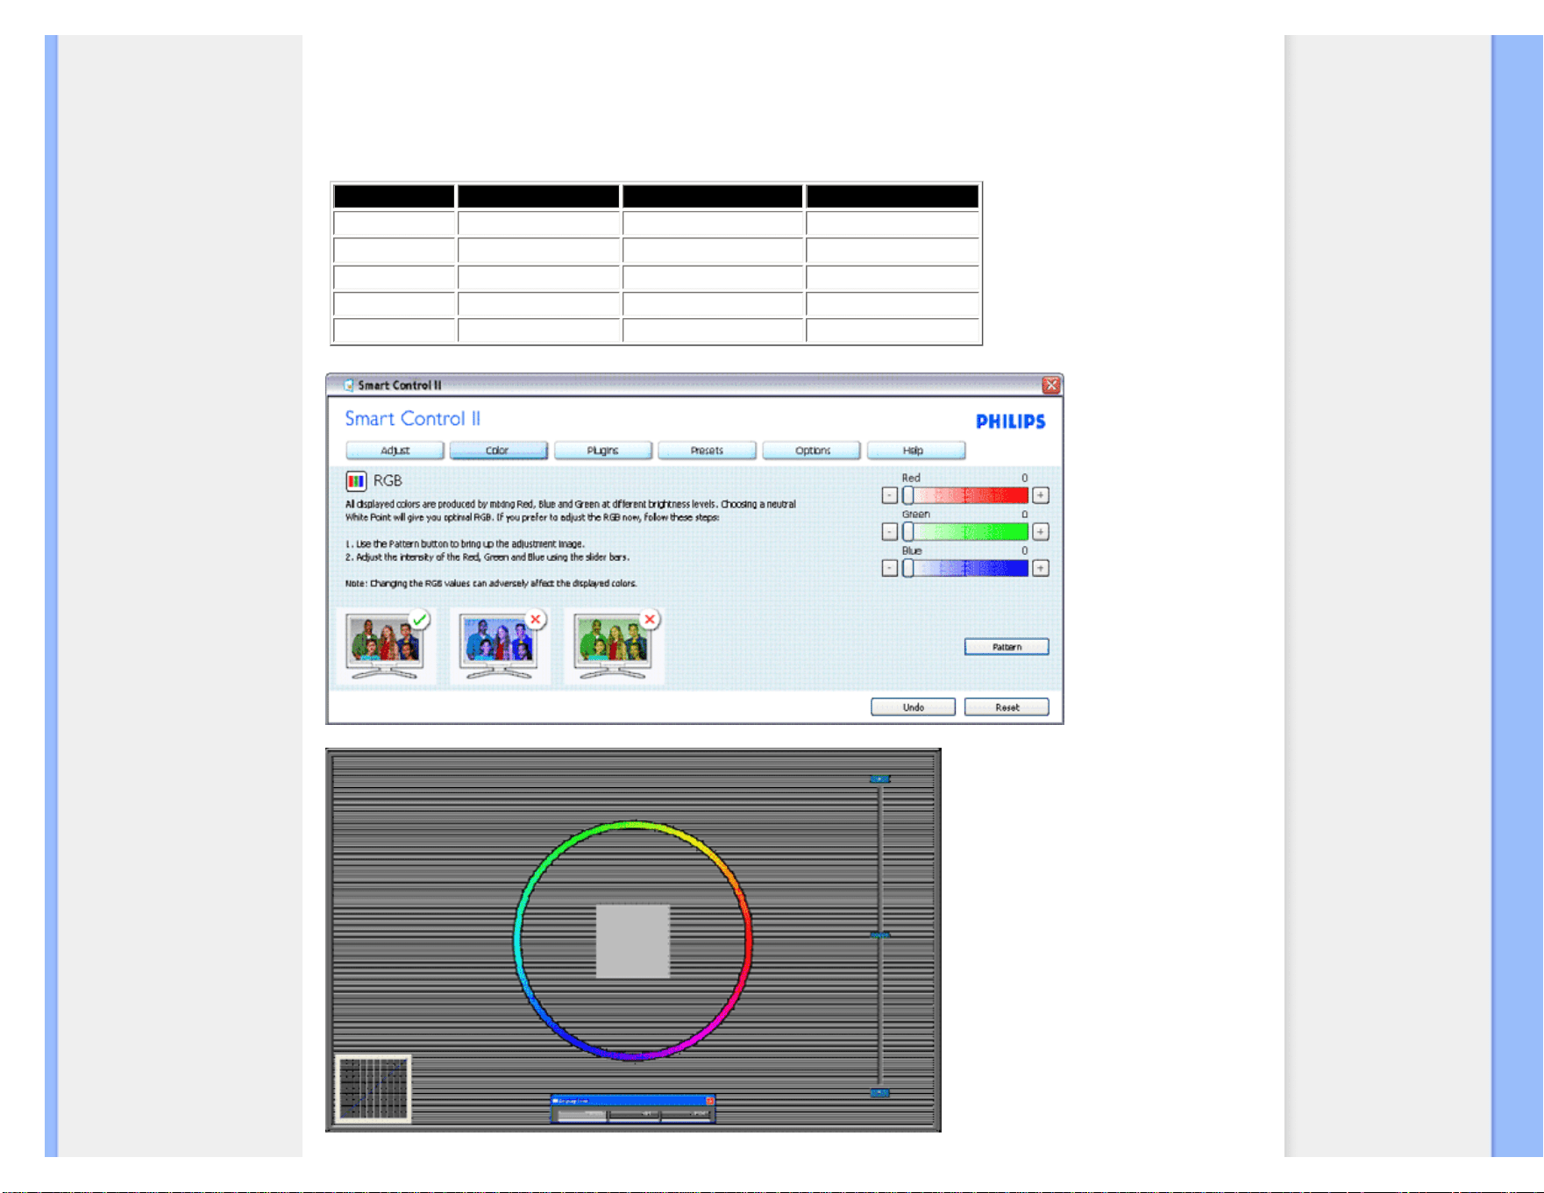1544x1193 pixels.
Task: Increase Blue with the plus button
Action: [1041, 568]
